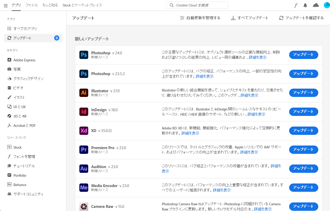This screenshot has width=330, height=211.
Task: Update XD v 55.0.12
Action: [x=304, y=131]
